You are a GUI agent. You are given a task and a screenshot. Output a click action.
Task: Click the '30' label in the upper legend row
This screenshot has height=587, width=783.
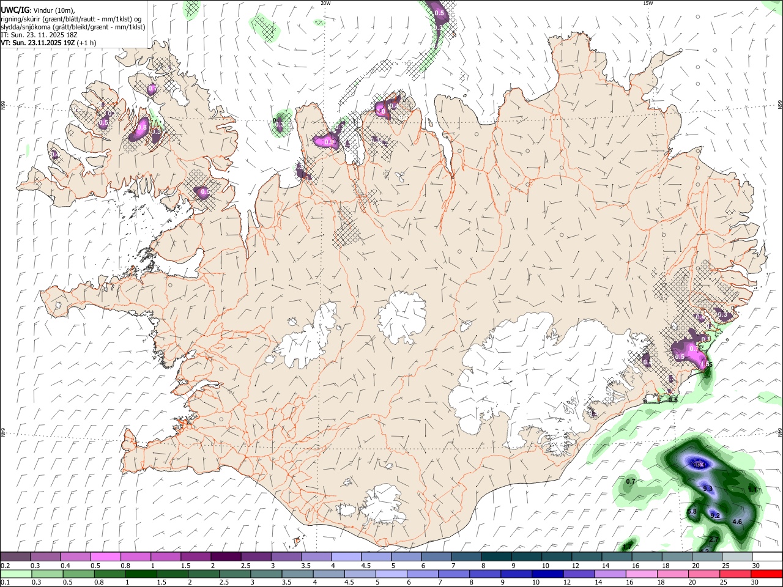tap(756, 566)
